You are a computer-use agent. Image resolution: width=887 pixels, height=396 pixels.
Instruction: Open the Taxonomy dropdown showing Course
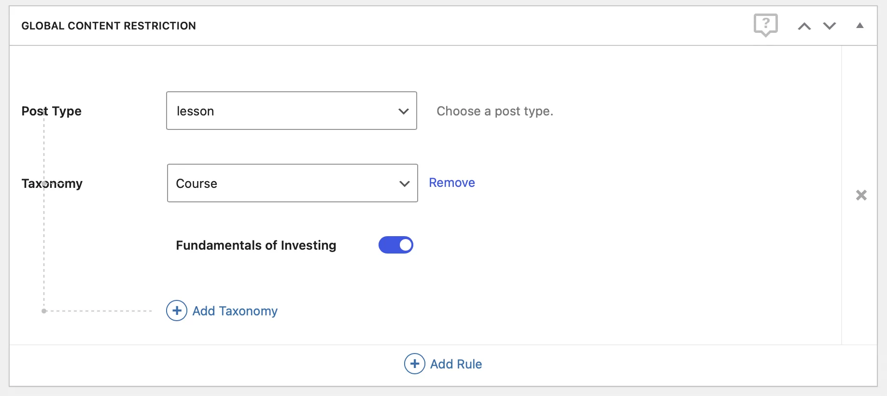click(x=285, y=184)
